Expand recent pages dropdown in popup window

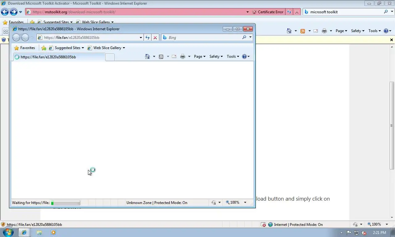(x=32, y=38)
